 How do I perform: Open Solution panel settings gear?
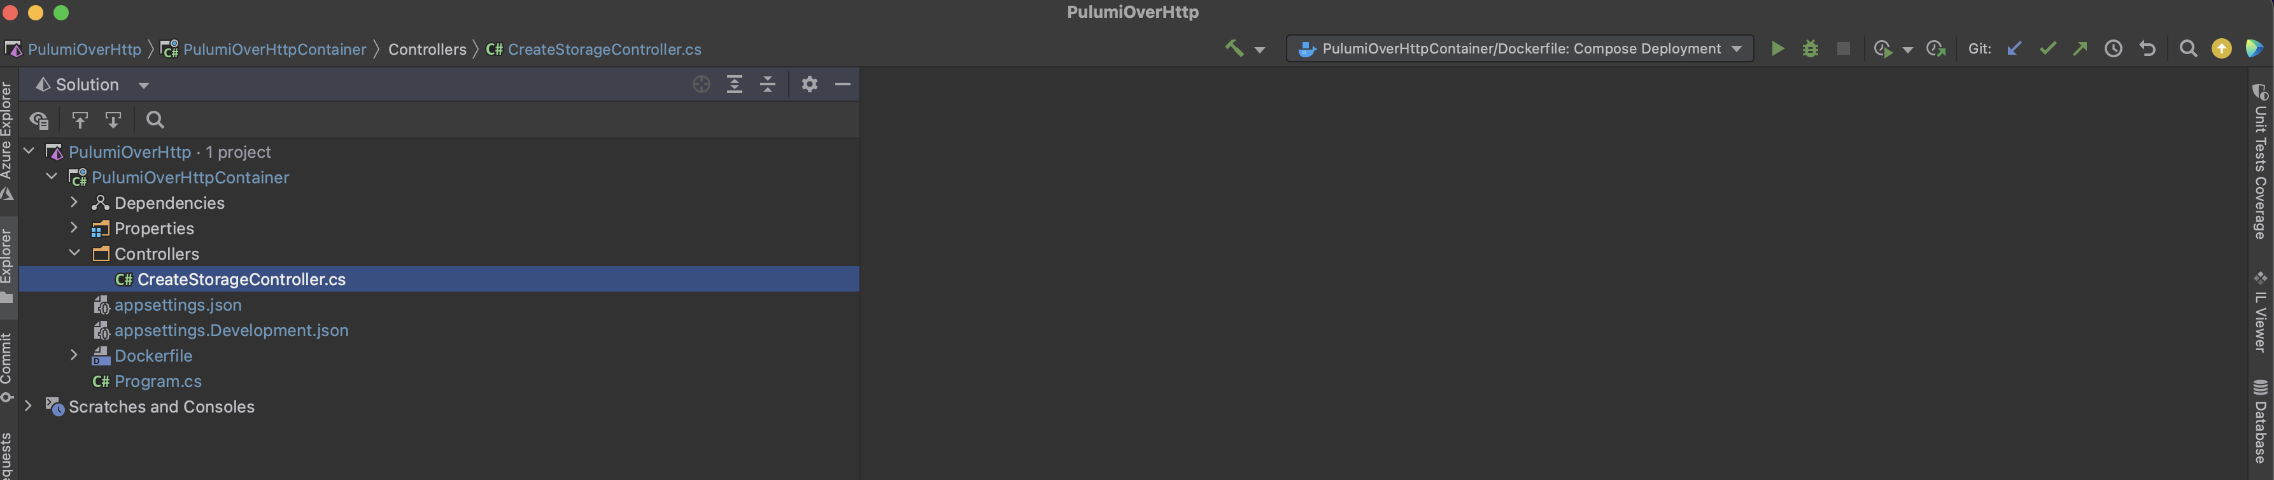pyautogui.click(x=810, y=84)
